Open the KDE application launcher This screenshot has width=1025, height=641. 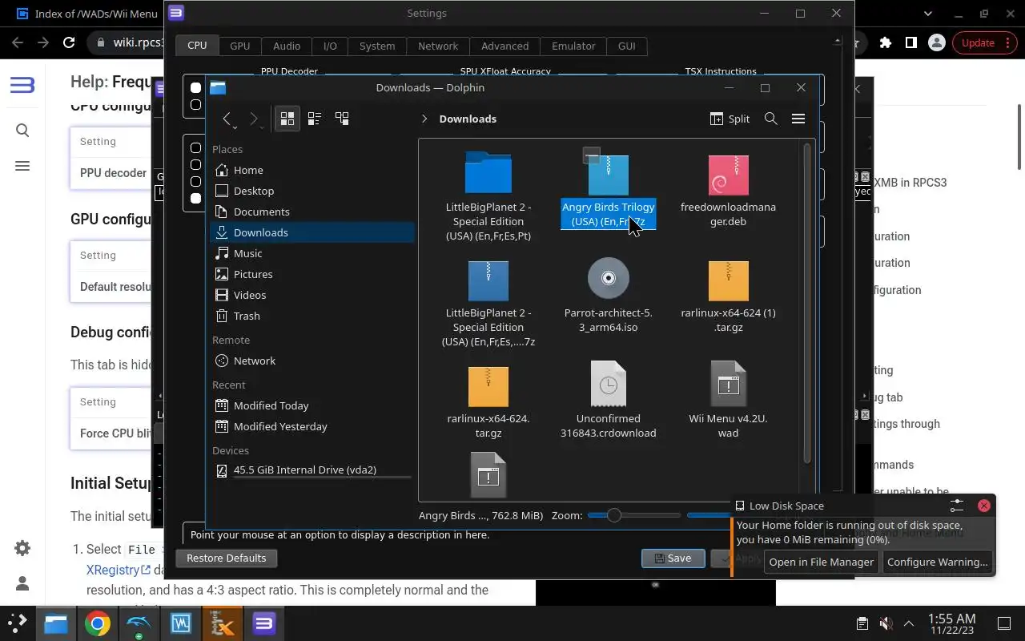(18, 623)
